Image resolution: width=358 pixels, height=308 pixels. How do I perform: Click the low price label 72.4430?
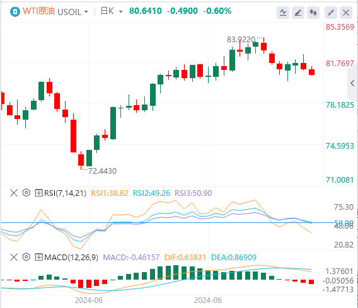tap(102, 171)
